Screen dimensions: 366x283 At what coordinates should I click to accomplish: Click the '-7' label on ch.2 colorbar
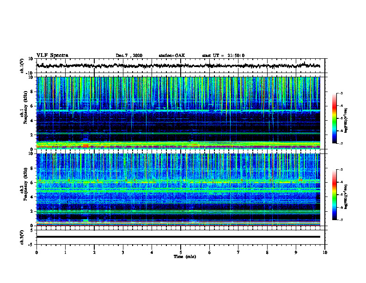[x=341, y=220]
